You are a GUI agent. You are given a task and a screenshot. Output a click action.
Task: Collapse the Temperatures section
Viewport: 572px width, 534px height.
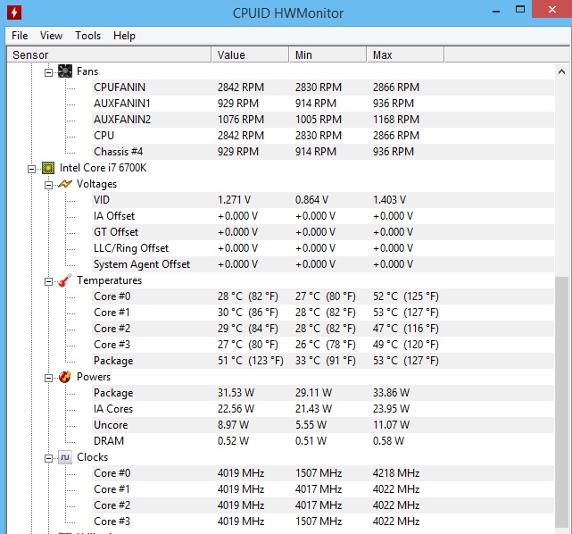pyautogui.click(x=48, y=282)
